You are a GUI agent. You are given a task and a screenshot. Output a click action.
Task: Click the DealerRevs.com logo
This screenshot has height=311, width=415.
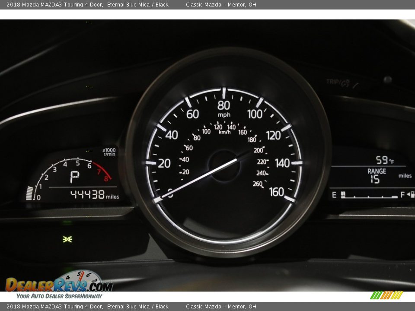pyautogui.click(x=59, y=285)
